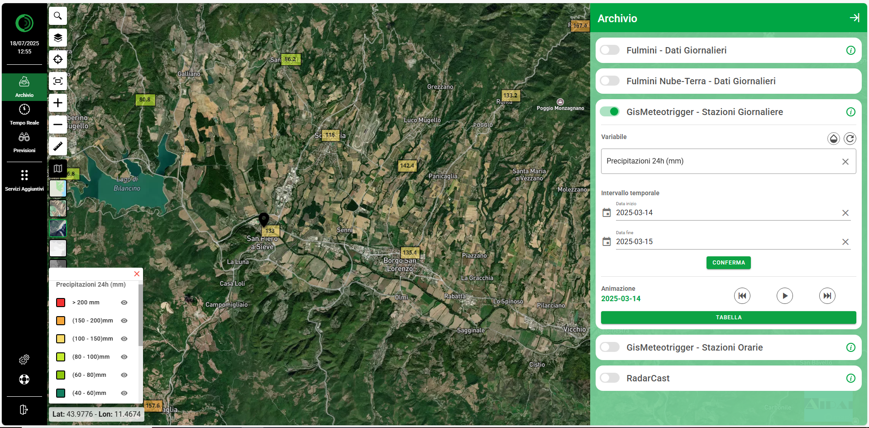Click the orange (150 - 200)mm swatch

[x=61, y=321]
